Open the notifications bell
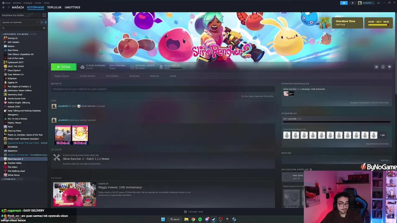 (x=352, y=3)
